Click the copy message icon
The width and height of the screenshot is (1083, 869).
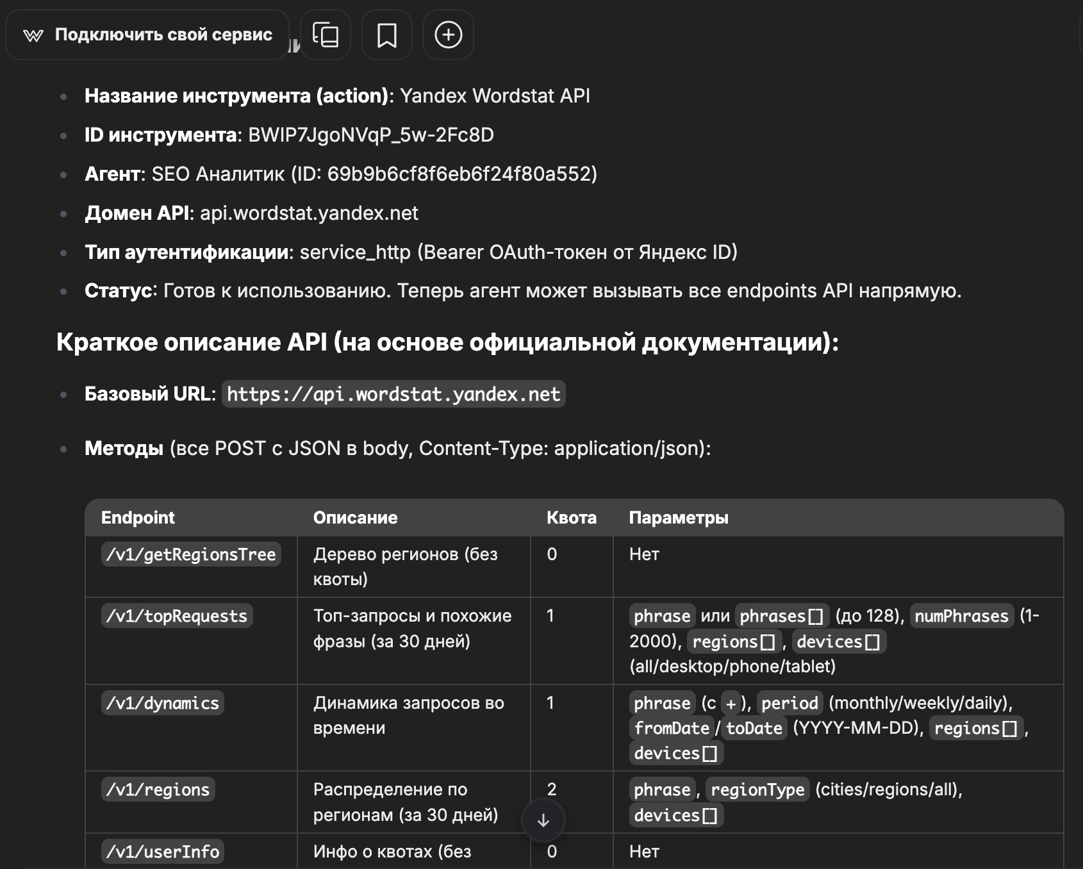click(x=326, y=35)
